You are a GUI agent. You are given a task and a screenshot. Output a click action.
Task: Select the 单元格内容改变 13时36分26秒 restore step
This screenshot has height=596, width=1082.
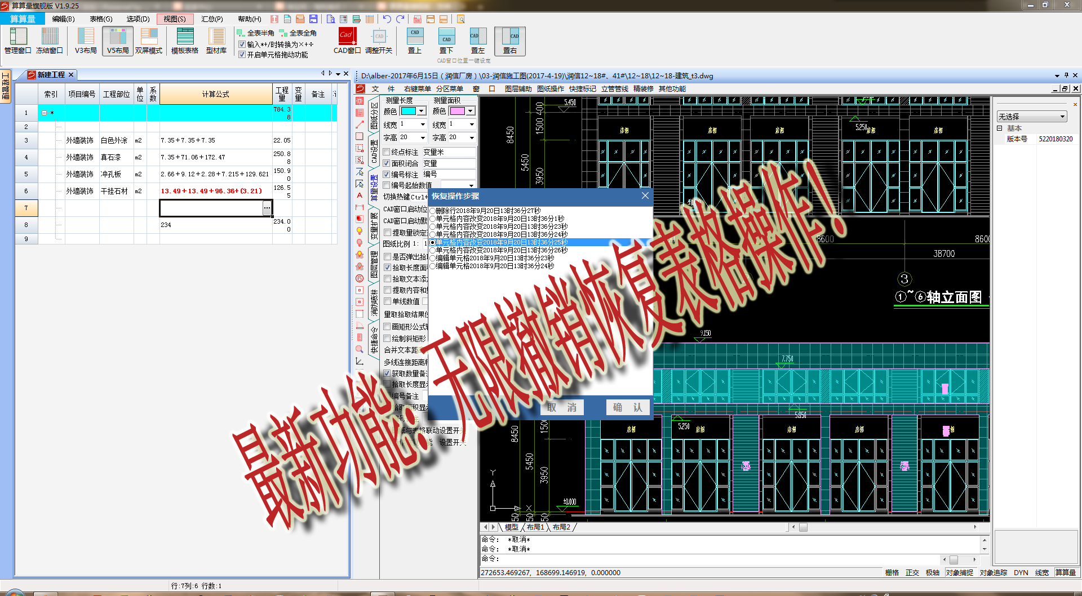pyautogui.click(x=499, y=250)
